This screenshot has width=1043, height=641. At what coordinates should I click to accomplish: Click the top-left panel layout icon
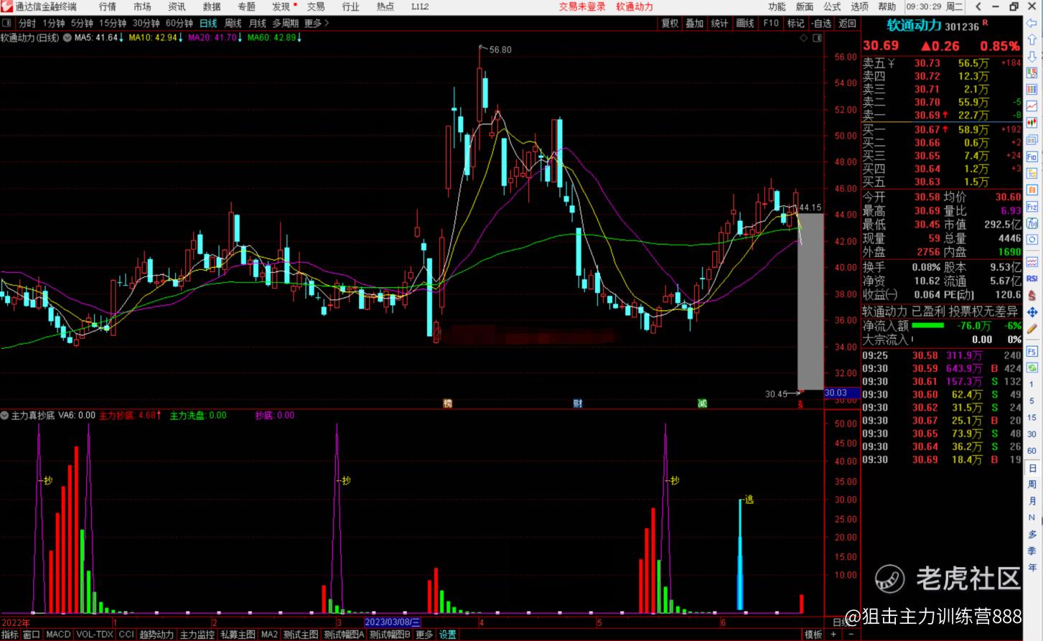pos(6,23)
